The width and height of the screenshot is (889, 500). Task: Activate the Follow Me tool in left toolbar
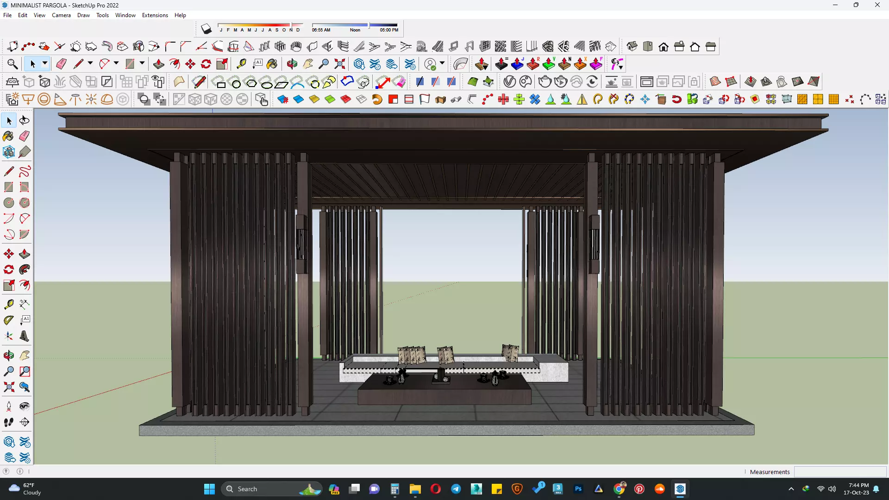(25, 269)
